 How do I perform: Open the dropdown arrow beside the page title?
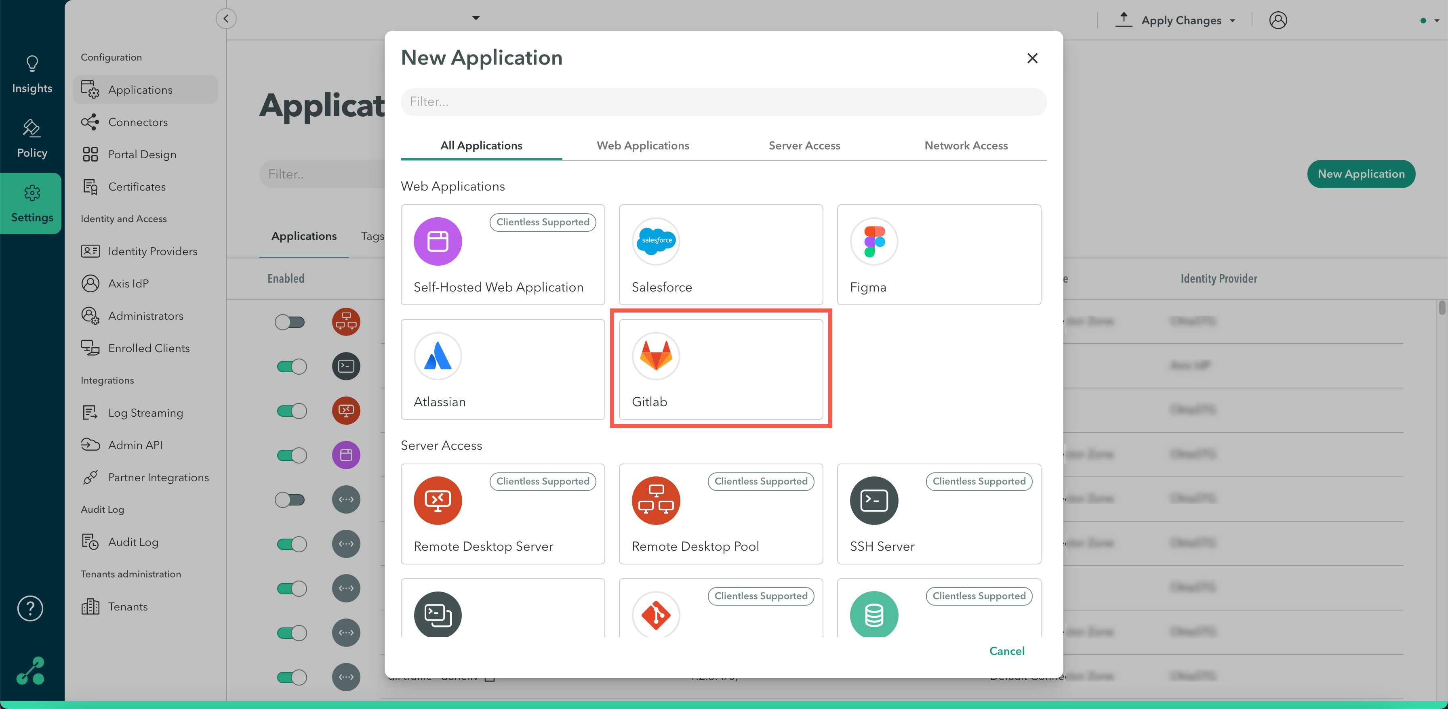(x=476, y=17)
